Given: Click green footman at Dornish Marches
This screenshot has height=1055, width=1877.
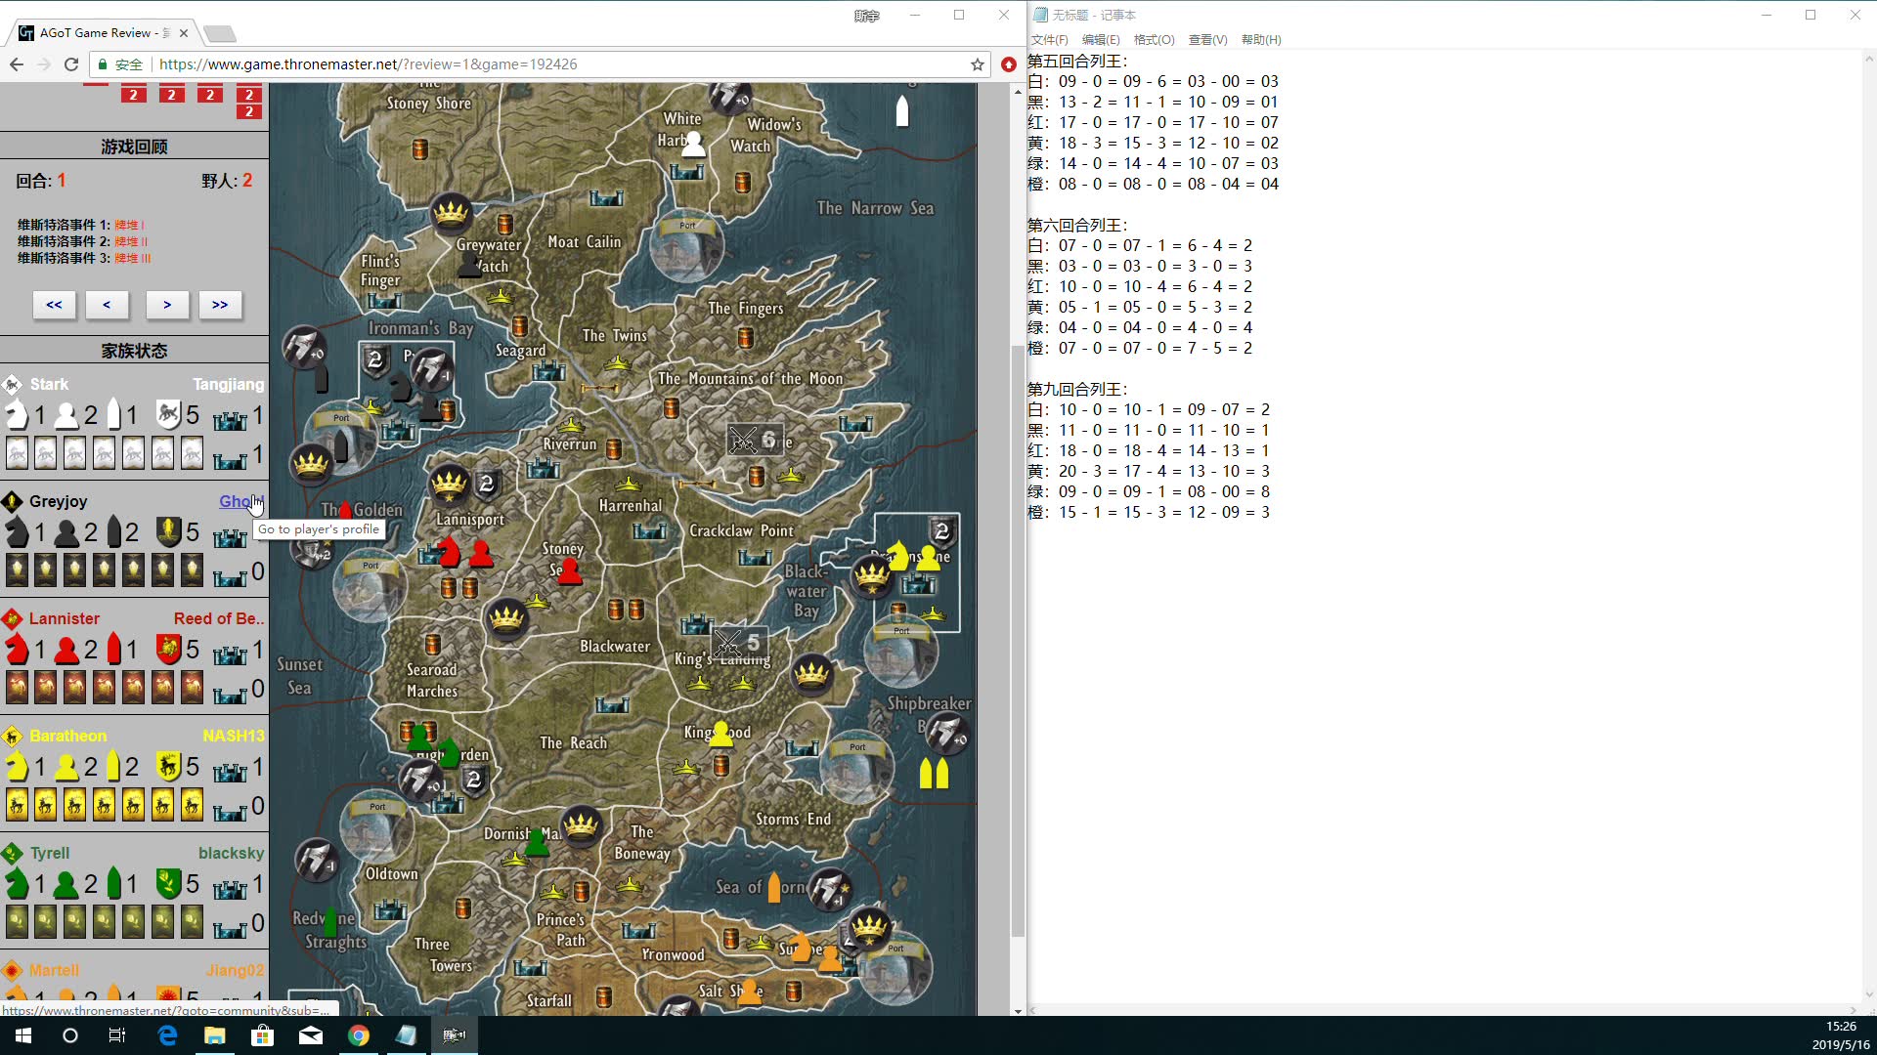Looking at the screenshot, I should [x=537, y=842].
